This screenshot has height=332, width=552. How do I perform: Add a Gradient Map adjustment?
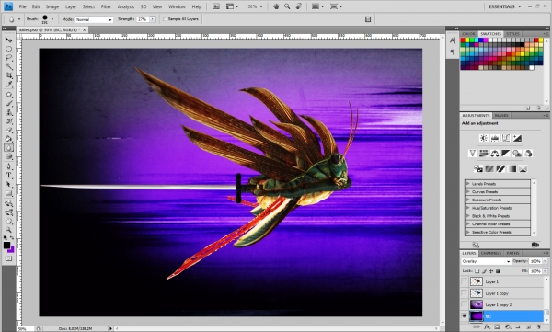click(512, 169)
